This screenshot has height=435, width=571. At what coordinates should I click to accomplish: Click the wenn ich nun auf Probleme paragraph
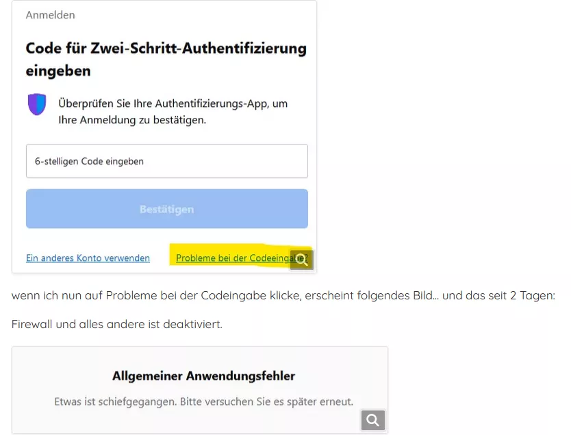[283, 295]
